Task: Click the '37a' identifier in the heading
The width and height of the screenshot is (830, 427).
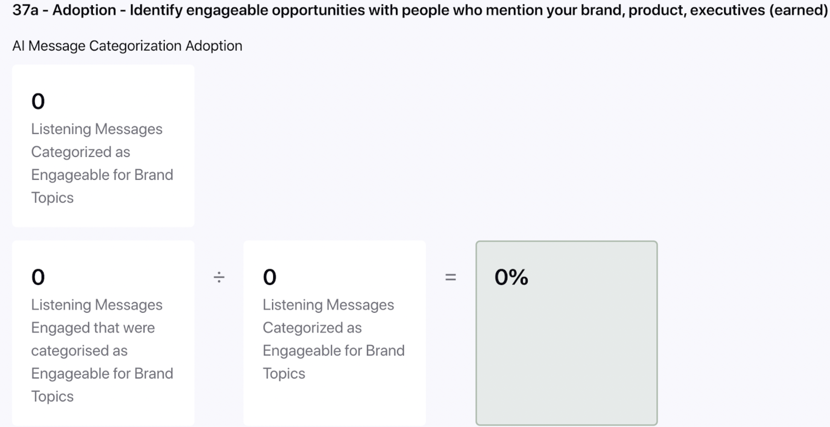Action: 25,10
